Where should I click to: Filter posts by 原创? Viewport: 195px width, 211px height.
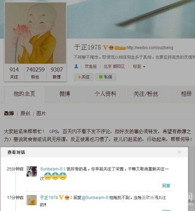[25, 113]
